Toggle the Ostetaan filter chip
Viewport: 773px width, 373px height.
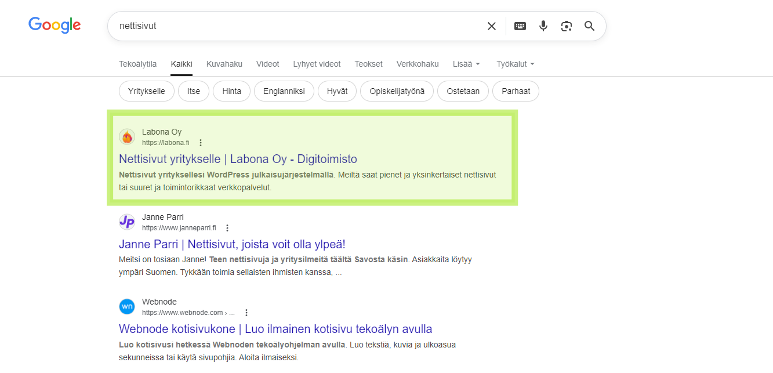coord(463,91)
